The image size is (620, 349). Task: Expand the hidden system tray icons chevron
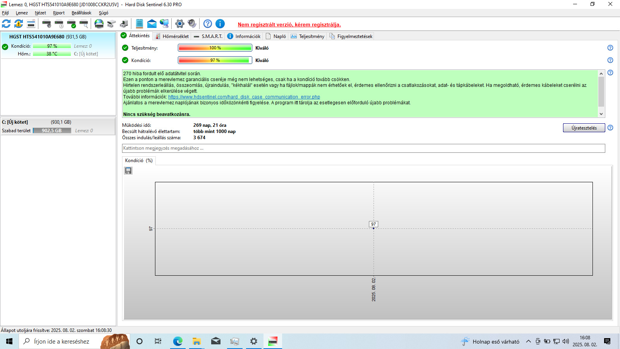click(x=529, y=342)
